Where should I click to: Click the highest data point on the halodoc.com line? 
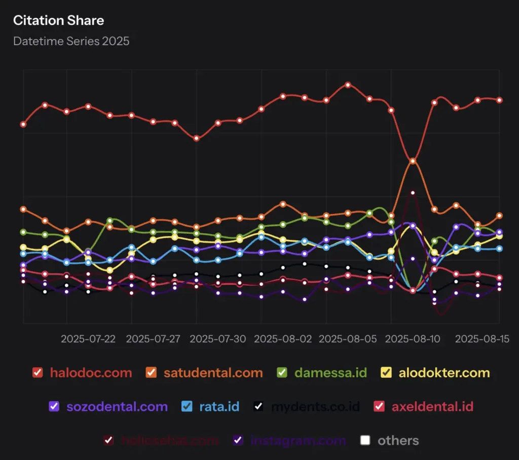348,85
